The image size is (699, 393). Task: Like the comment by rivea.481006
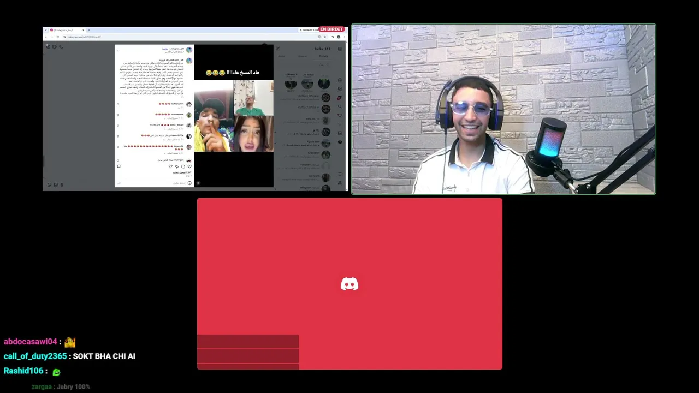[118, 136]
